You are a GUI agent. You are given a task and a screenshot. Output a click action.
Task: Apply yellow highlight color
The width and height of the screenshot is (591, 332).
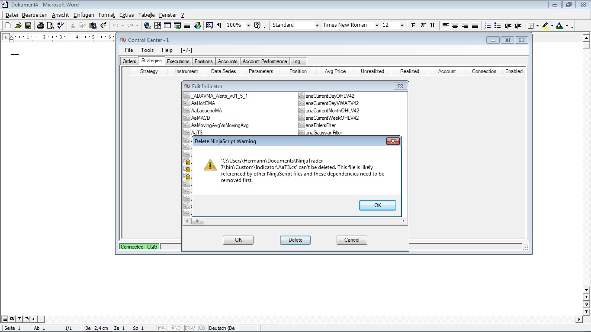(545, 26)
